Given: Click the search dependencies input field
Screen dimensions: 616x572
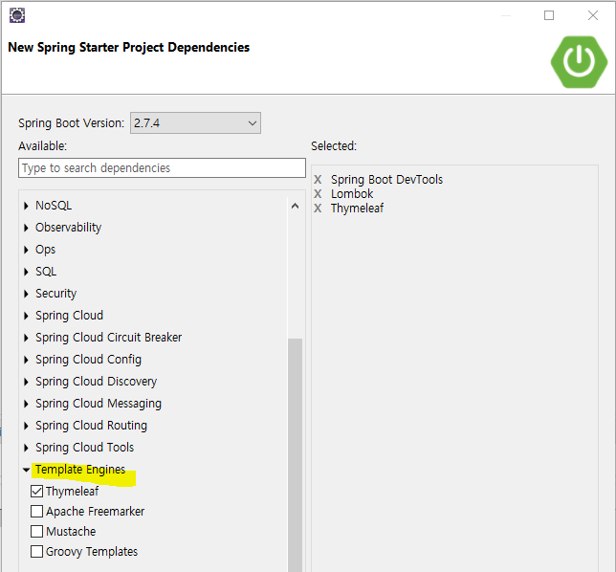Looking at the screenshot, I should pyautogui.click(x=162, y=168).
